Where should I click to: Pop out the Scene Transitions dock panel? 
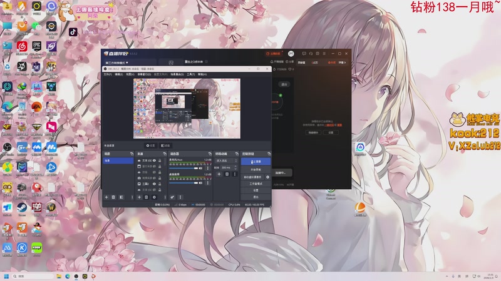click(x=237, y=154)
